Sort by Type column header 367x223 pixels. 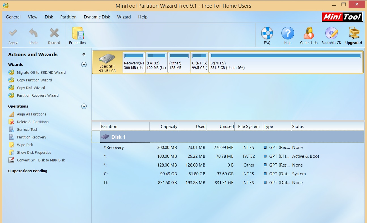click(x=277, y=127)
